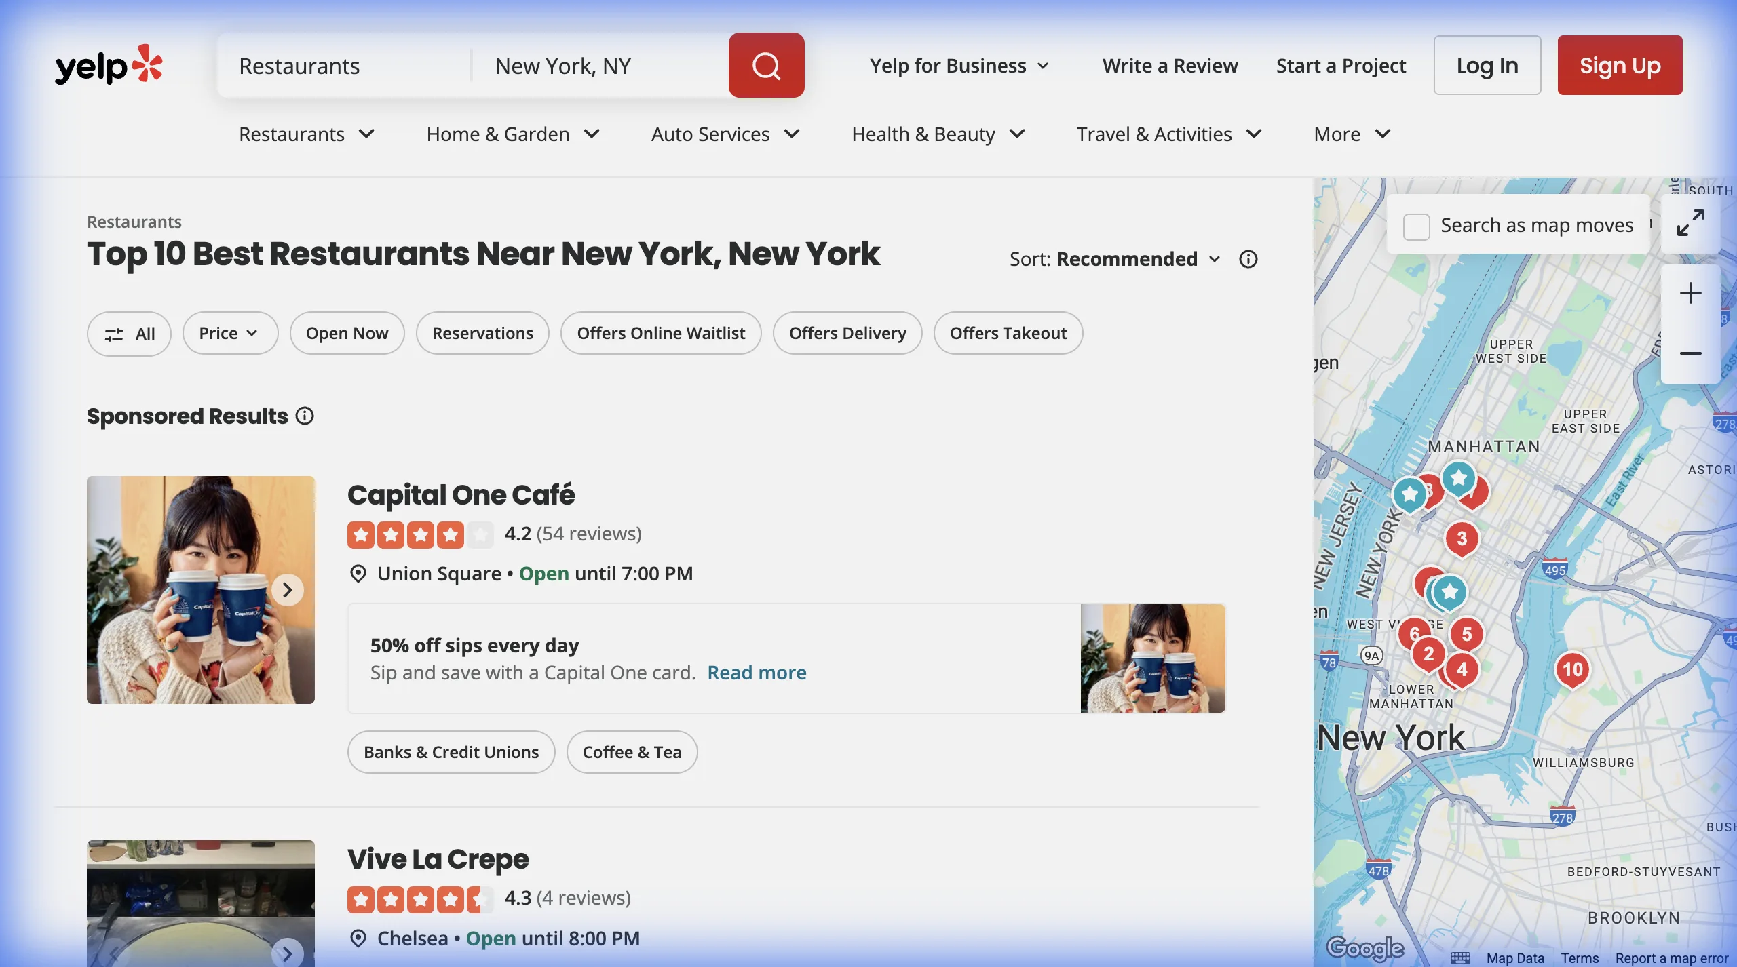Expand the map to full screen
This screenshot has width=1737, height=967.
(x=1690, y=222)
